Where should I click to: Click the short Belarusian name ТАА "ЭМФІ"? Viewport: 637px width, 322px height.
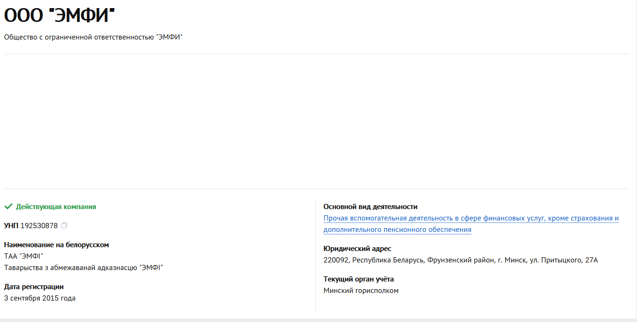[x=23, y=256]
